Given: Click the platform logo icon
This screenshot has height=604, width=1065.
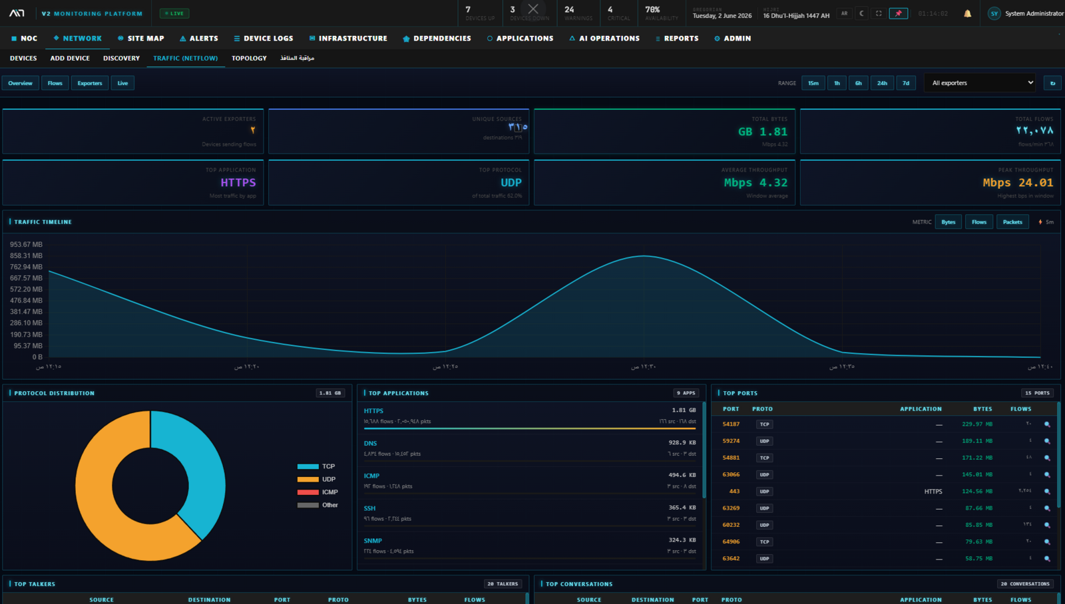Looking at the screenshot, I should tap(17, 13).
